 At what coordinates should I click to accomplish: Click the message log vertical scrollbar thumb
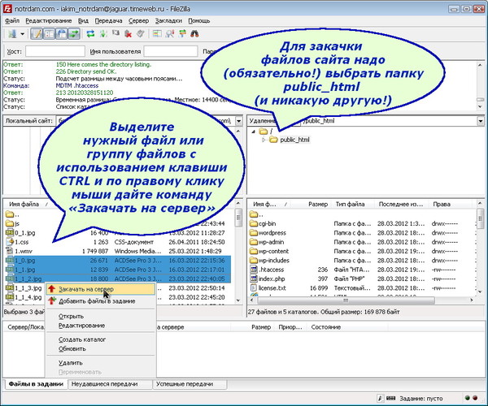click(481, 100)
